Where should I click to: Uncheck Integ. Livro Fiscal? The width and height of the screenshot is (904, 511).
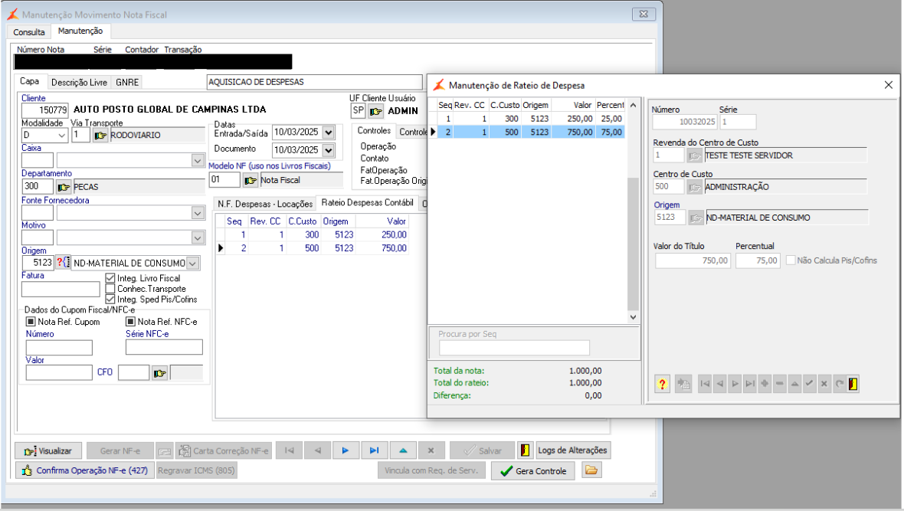tap(110, 278)
